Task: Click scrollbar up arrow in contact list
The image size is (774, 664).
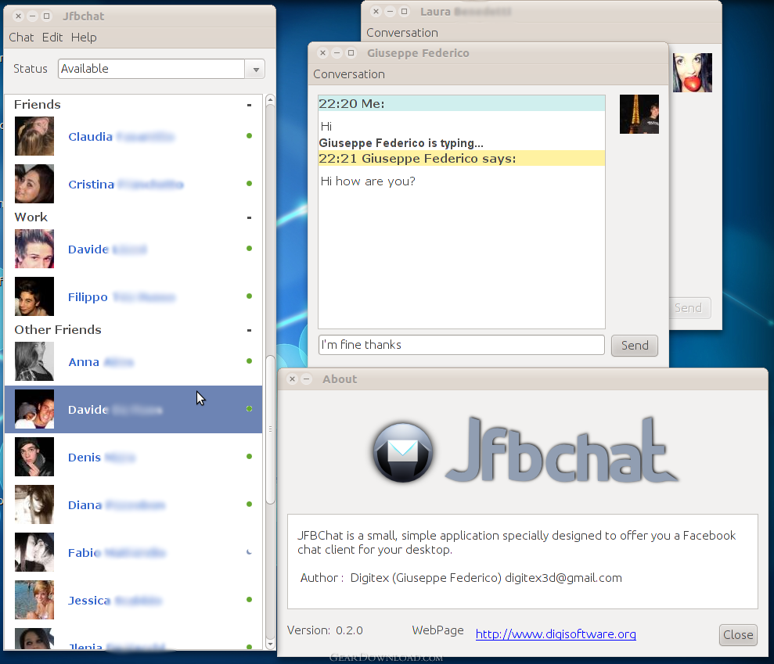Action: click(x=270, y=99)
